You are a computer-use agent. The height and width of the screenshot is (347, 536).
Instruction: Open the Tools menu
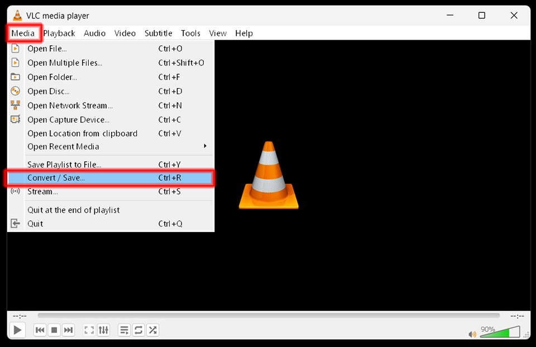pos(190,33)
